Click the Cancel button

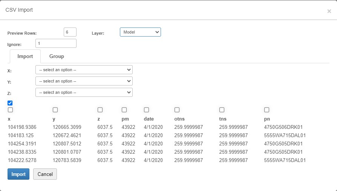click(45, 174)
